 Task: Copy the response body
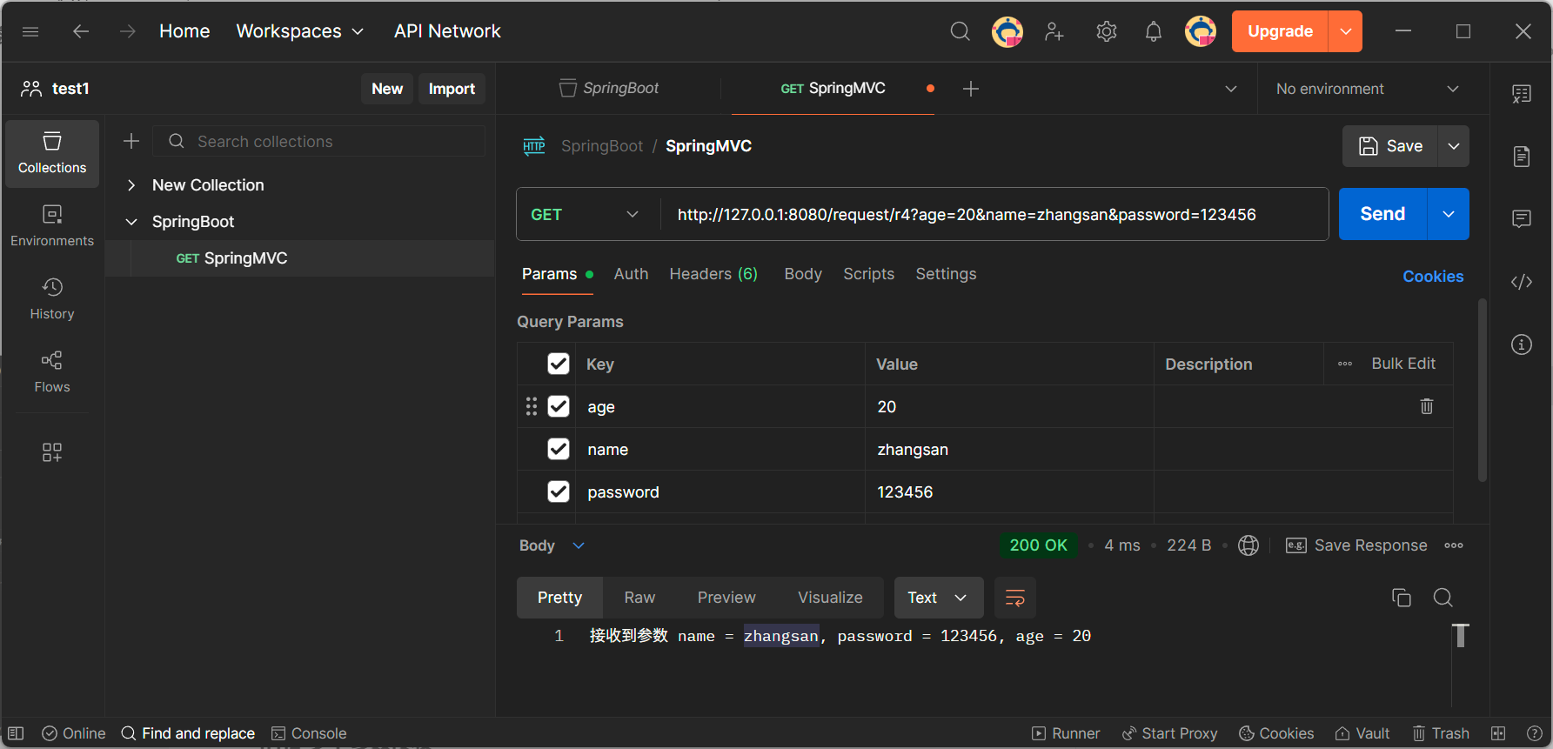(1402, 598)
